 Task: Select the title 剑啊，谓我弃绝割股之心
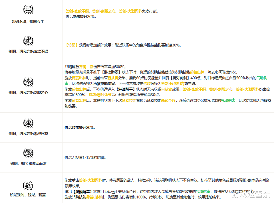coord(28,92)
